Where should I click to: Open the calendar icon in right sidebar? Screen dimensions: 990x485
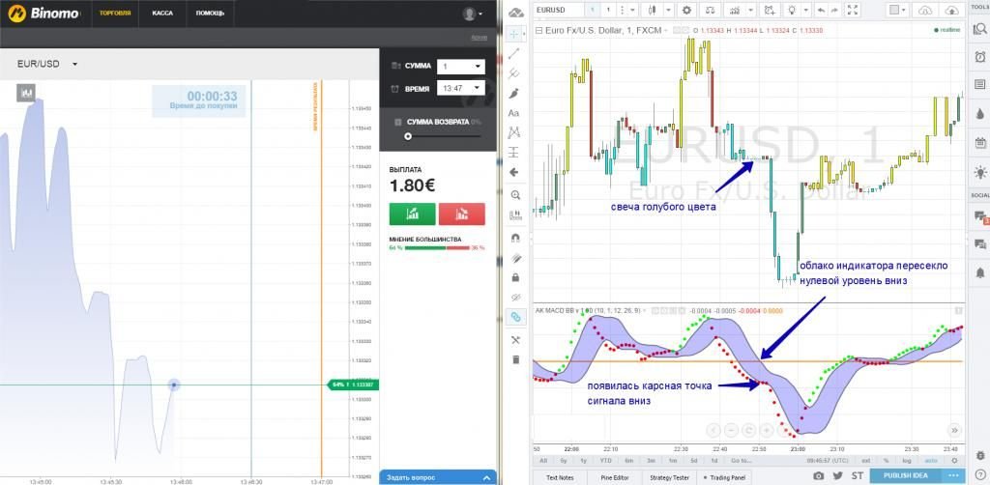click(x=980, y=142)
